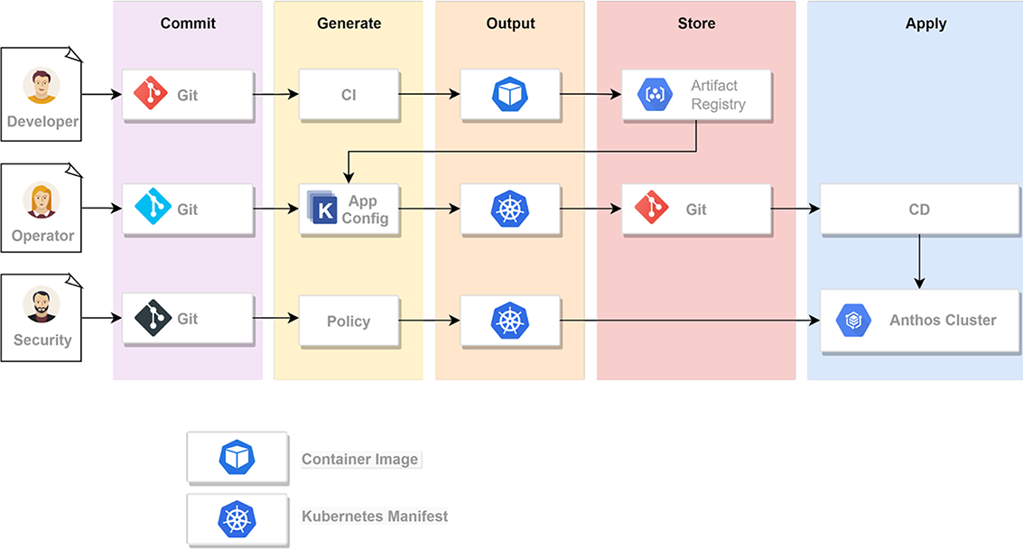The image size is (1023, 549).
Task: Click the Container Image legend label
Action: (359, 459)
